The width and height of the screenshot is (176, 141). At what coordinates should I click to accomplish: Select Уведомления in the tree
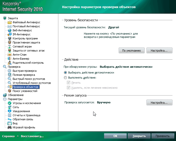coord(21,111)
